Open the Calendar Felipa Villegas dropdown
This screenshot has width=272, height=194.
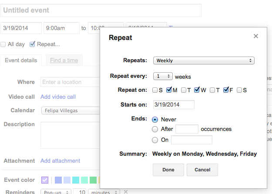71,110
